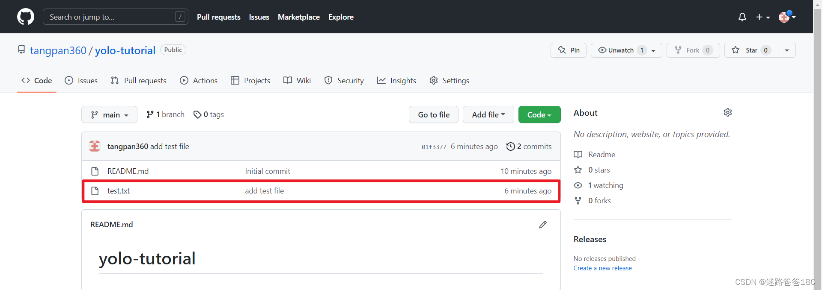This screenshot has height=290, width=822.
Task: Open the Wiki tab
Action: [297, 80]
